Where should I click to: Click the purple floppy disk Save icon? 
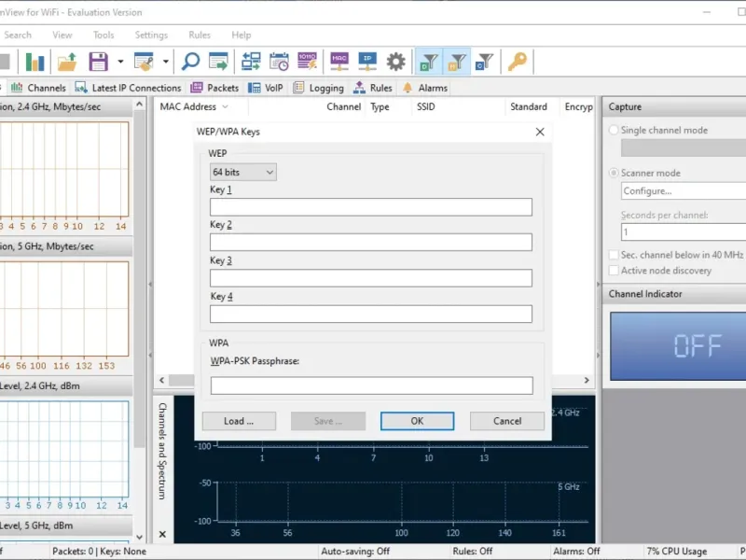pos(99,63)
